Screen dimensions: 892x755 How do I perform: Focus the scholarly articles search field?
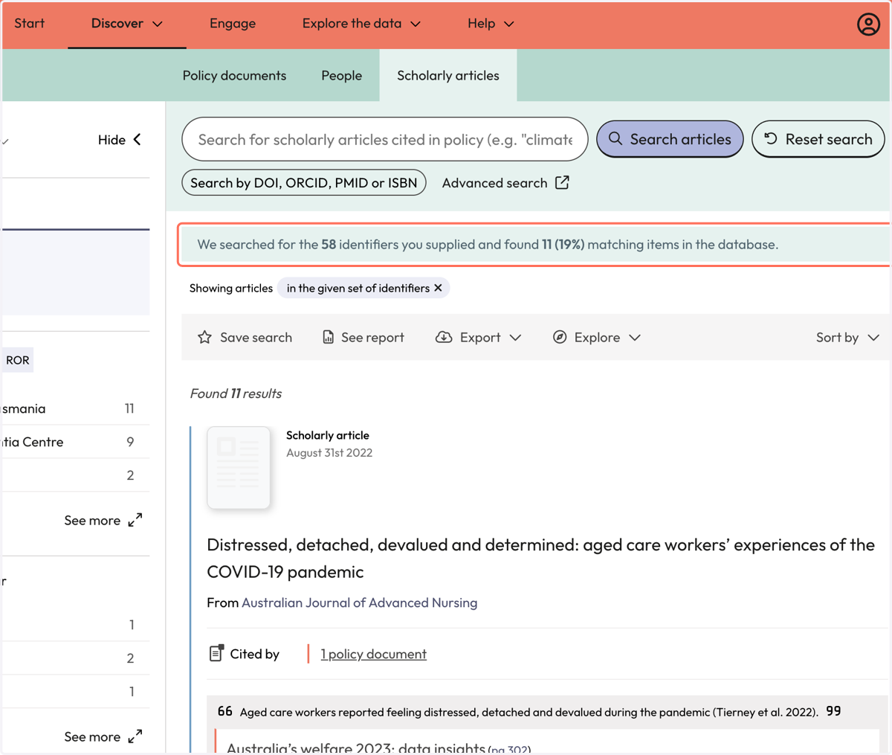pyautogui.click(x=385, y=139)
